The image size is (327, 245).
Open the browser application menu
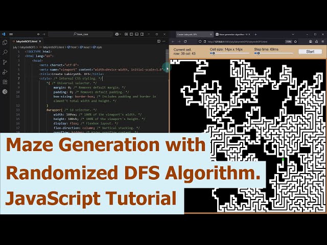(x=322, y=41)
